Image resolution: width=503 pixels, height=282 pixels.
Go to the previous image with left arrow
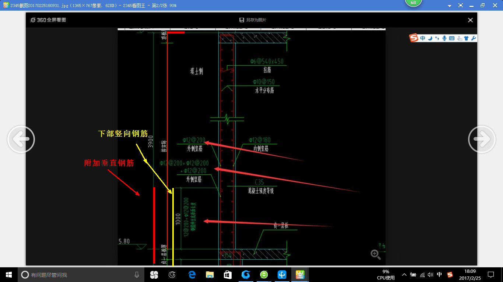[x=21, y=139]
